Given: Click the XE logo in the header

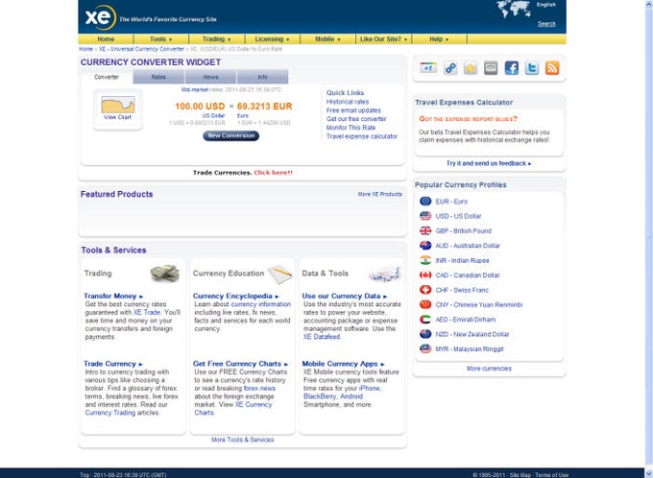Looking at the screenshot, I should pos(101,17).
